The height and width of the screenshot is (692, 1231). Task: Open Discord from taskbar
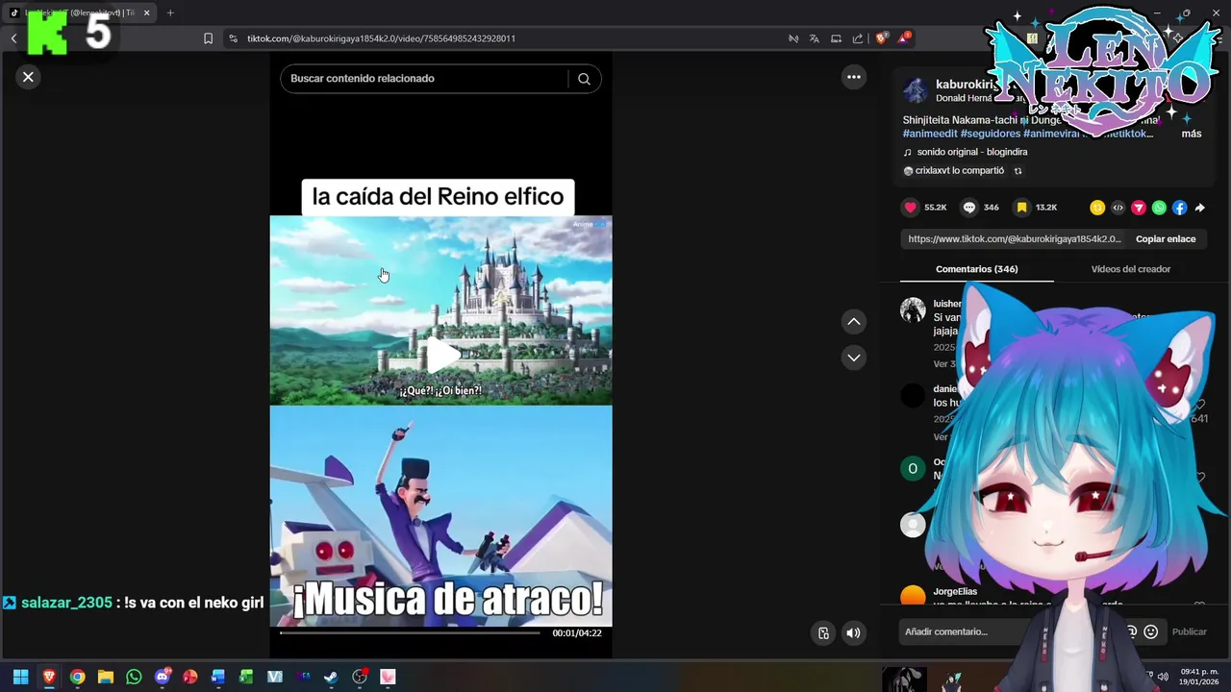[x=162, y=677]
